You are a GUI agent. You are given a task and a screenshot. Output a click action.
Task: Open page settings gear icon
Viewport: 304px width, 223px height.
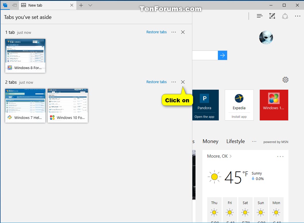285,80
